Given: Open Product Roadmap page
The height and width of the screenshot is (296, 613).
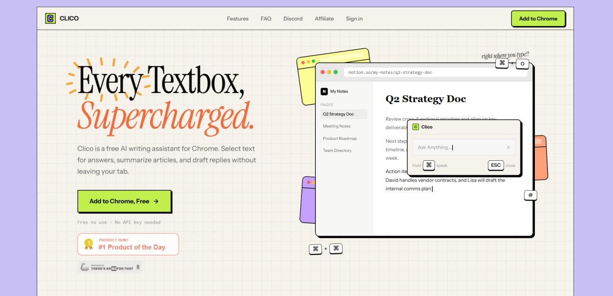Looking at the screenshot, I should (340, 138).
